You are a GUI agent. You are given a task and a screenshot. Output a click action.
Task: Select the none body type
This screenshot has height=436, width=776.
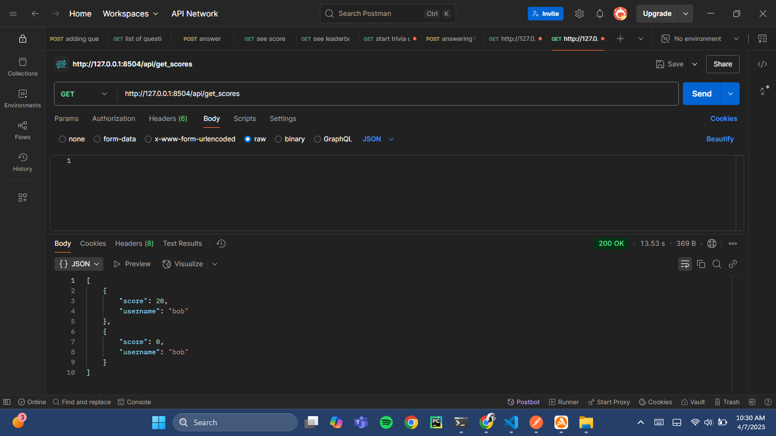pos(62,139)
